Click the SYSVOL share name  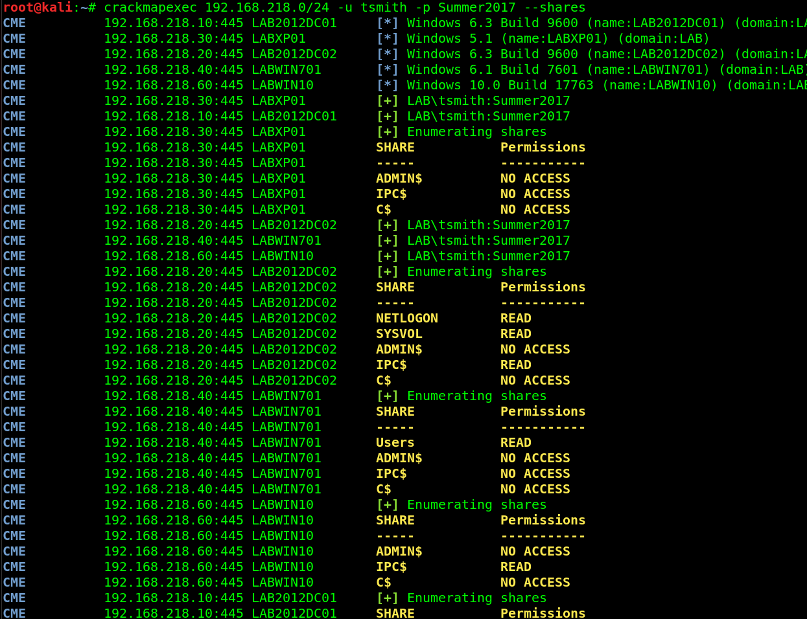click(399, 334)
